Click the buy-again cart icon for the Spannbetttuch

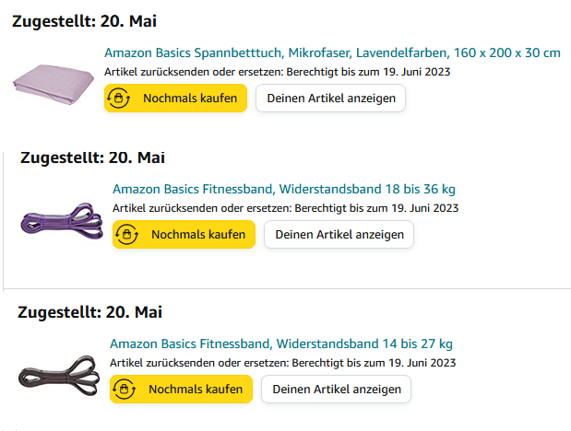coord(120,98)
